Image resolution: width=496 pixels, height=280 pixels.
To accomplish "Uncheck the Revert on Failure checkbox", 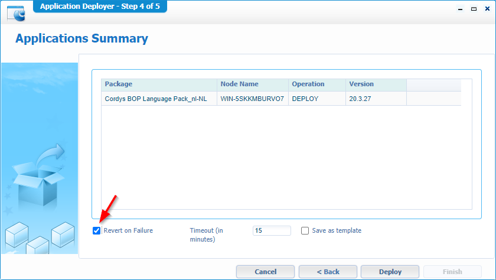I will (x=96, y=230).
